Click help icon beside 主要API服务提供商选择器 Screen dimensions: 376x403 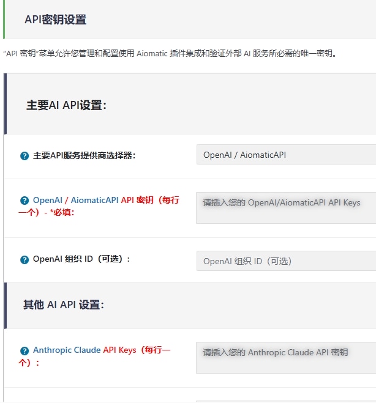click(x=24, y=156)
